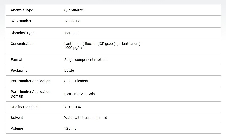Click the Bottle packaging value

click(x=69, y=70)
